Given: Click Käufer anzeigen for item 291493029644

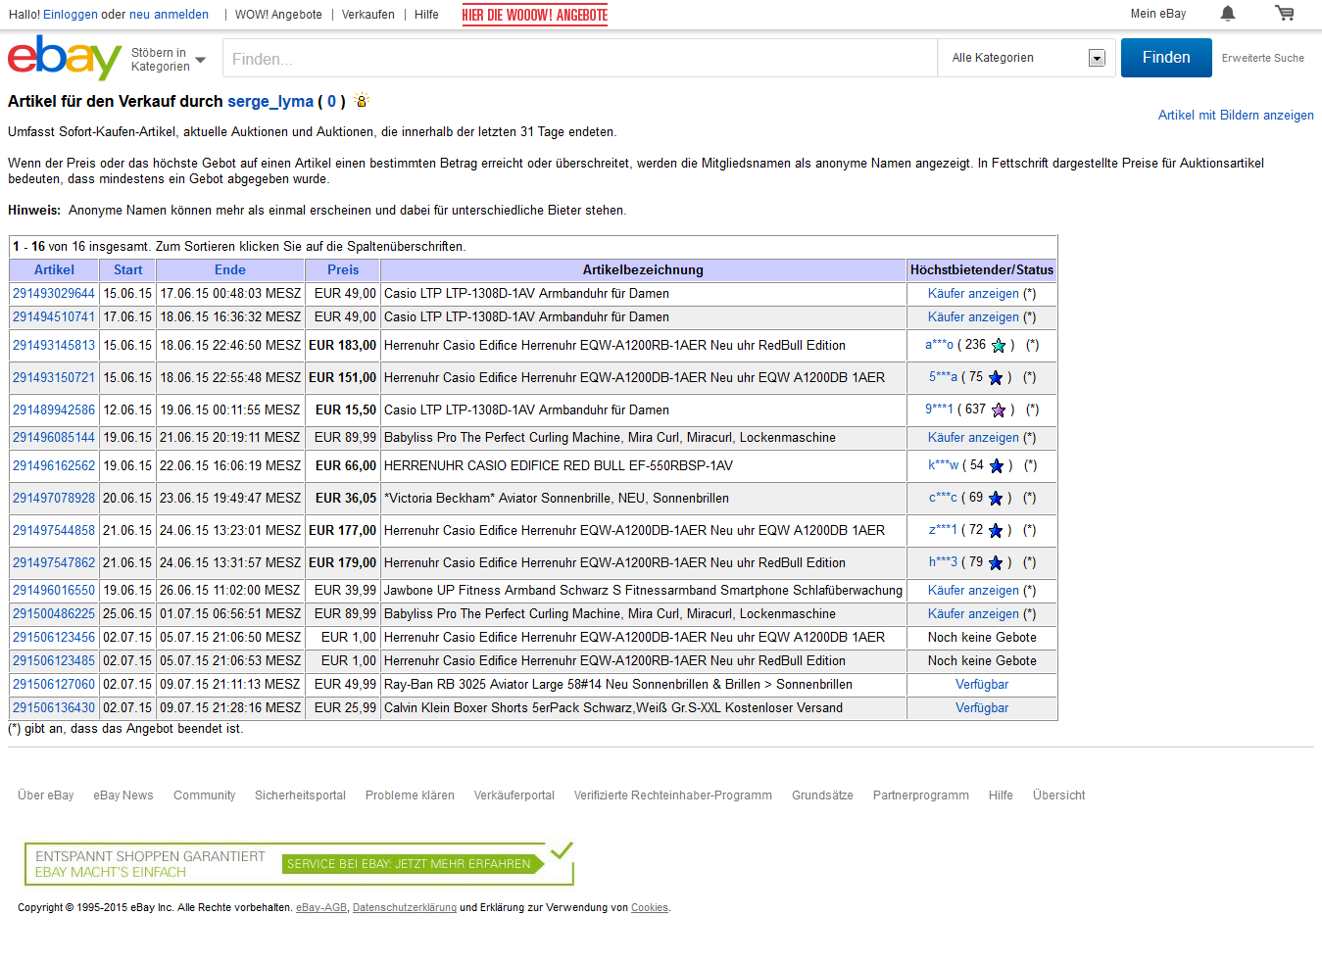Looking at the screenshot, I should coord(973,293).
